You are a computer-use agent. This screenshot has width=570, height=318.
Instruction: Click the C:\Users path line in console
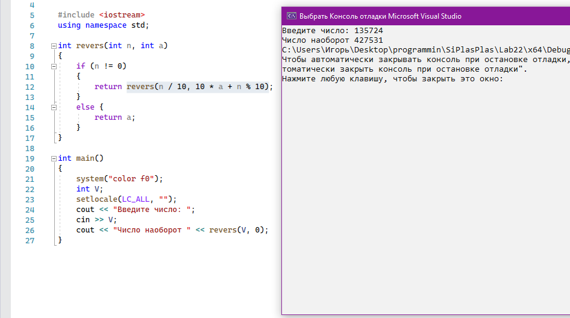tap(426, 50)
